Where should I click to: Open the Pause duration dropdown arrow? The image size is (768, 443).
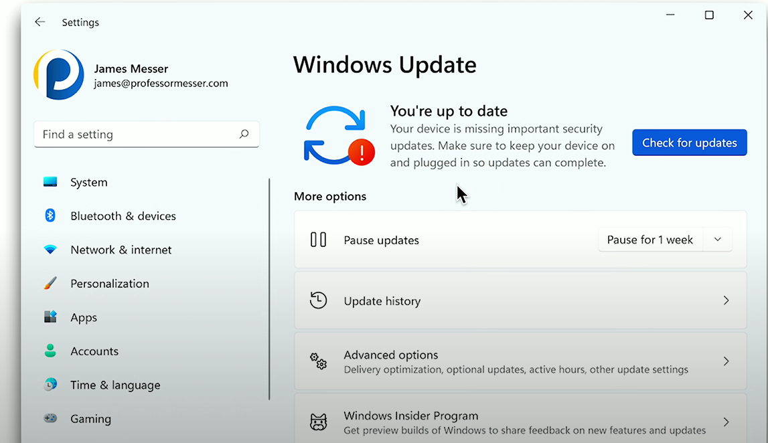click(x=718, y=240)
